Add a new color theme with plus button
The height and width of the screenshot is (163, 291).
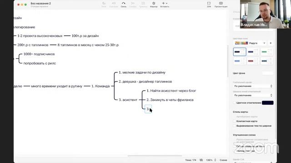click(271, 43)
